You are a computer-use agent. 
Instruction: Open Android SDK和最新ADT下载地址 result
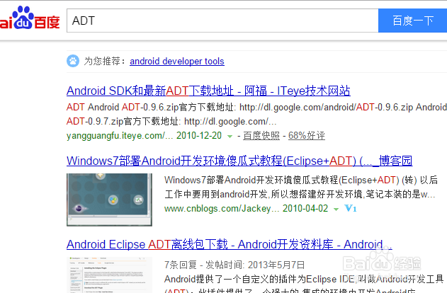(208, 91)
